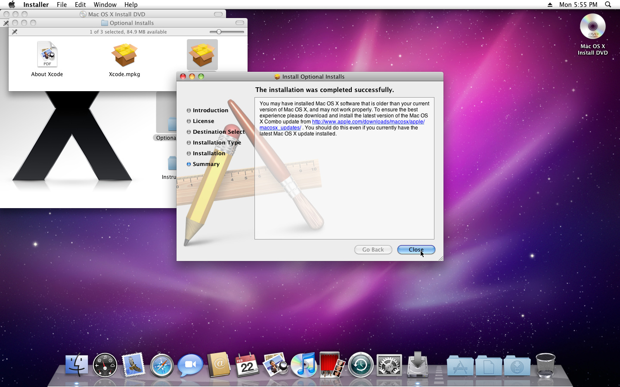Open the Xcode.mpkg package icon

pos(124,56)
